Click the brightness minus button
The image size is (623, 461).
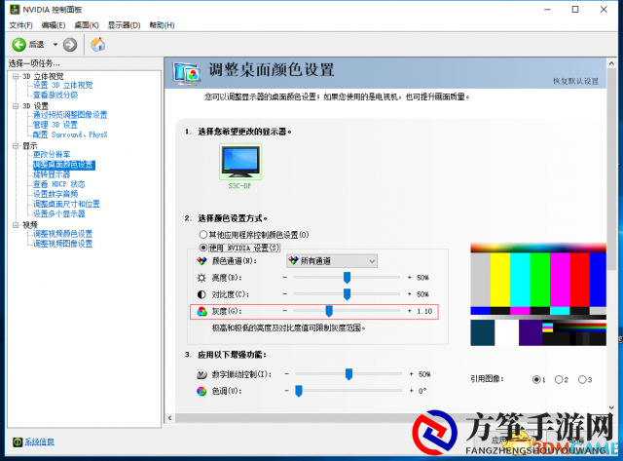285,277
